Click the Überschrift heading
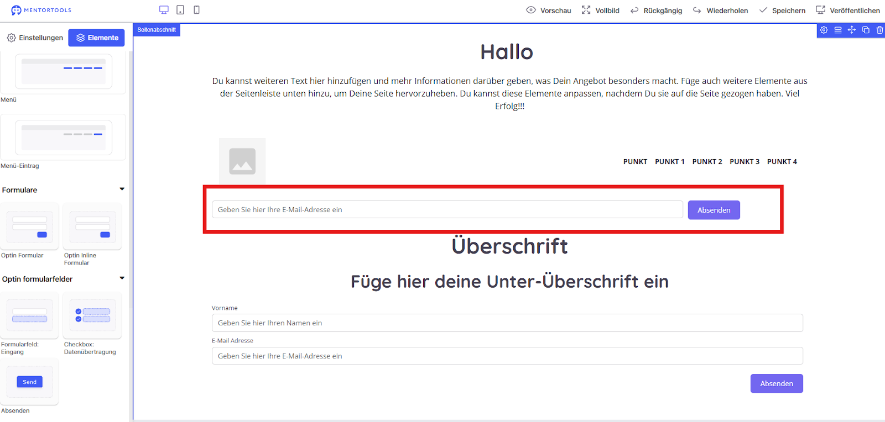This screenshot has width=885, height=422. (x=509, y=246)
